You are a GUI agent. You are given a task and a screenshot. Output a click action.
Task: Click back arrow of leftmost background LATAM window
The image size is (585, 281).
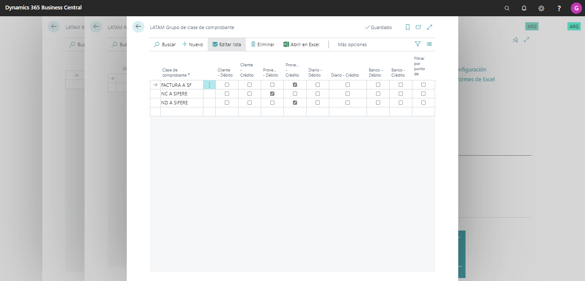click(54, 27)
